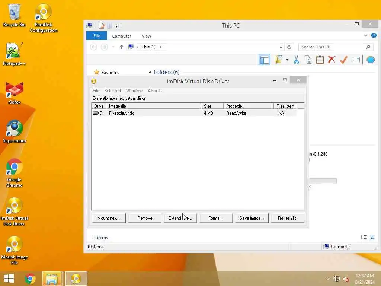
Task: Open the folder options dropdown arrow
Action: pyautogui.click(x=287, y=60)
